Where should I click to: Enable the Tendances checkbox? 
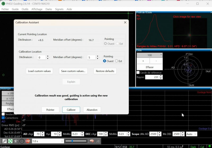pos(3,114)
